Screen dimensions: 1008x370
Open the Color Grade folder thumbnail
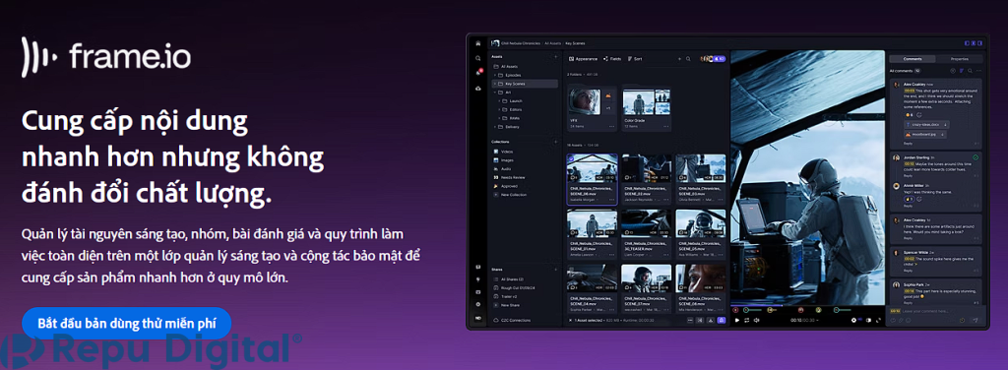tap(646, 101)
